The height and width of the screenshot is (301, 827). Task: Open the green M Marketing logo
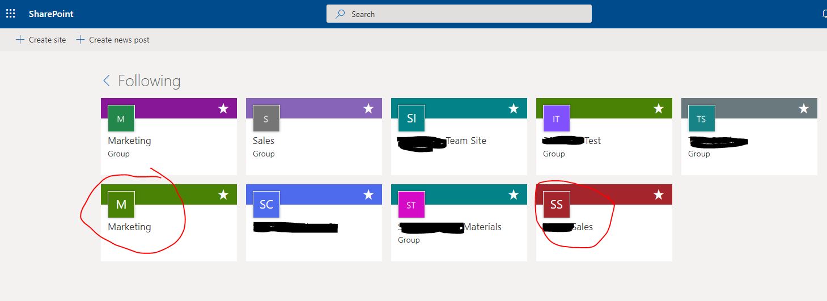121,205
